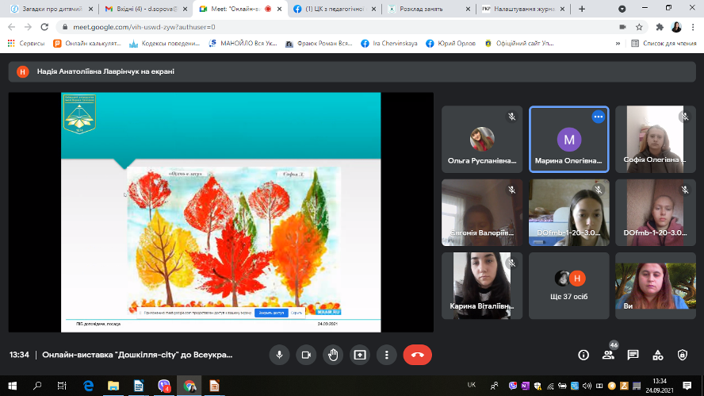Open 'Ira Chervinskaya' bookmark
704x396 pixels.
388,44
